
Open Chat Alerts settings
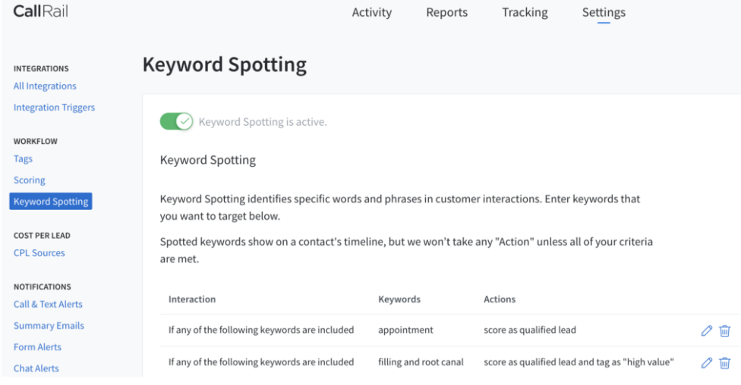(36, 368)
